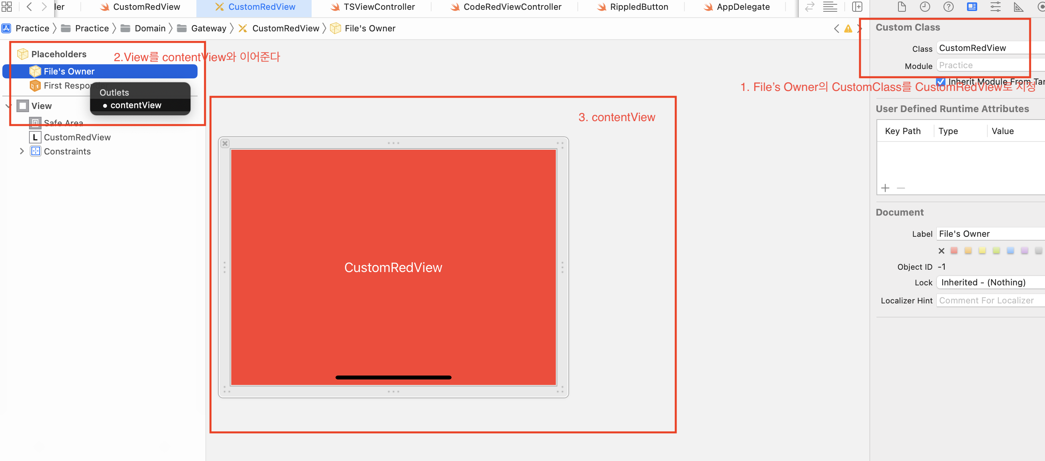Open the Quick Help inspector
This screenshot has width=1045, height=461.
point(949,7)
